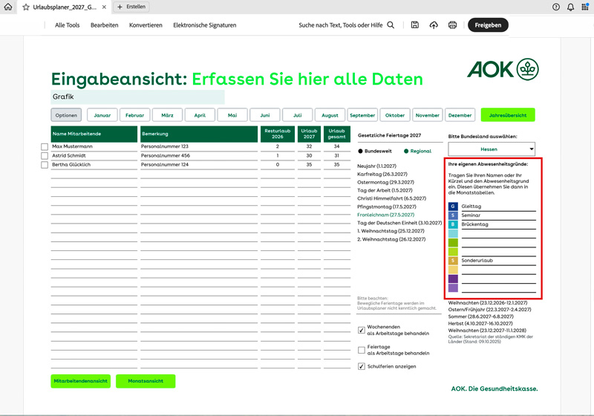Screen dimensions: 594x416
Task: Uncheck Wochenenden als Arbeitstage behandeln
Action: [362, 330]
